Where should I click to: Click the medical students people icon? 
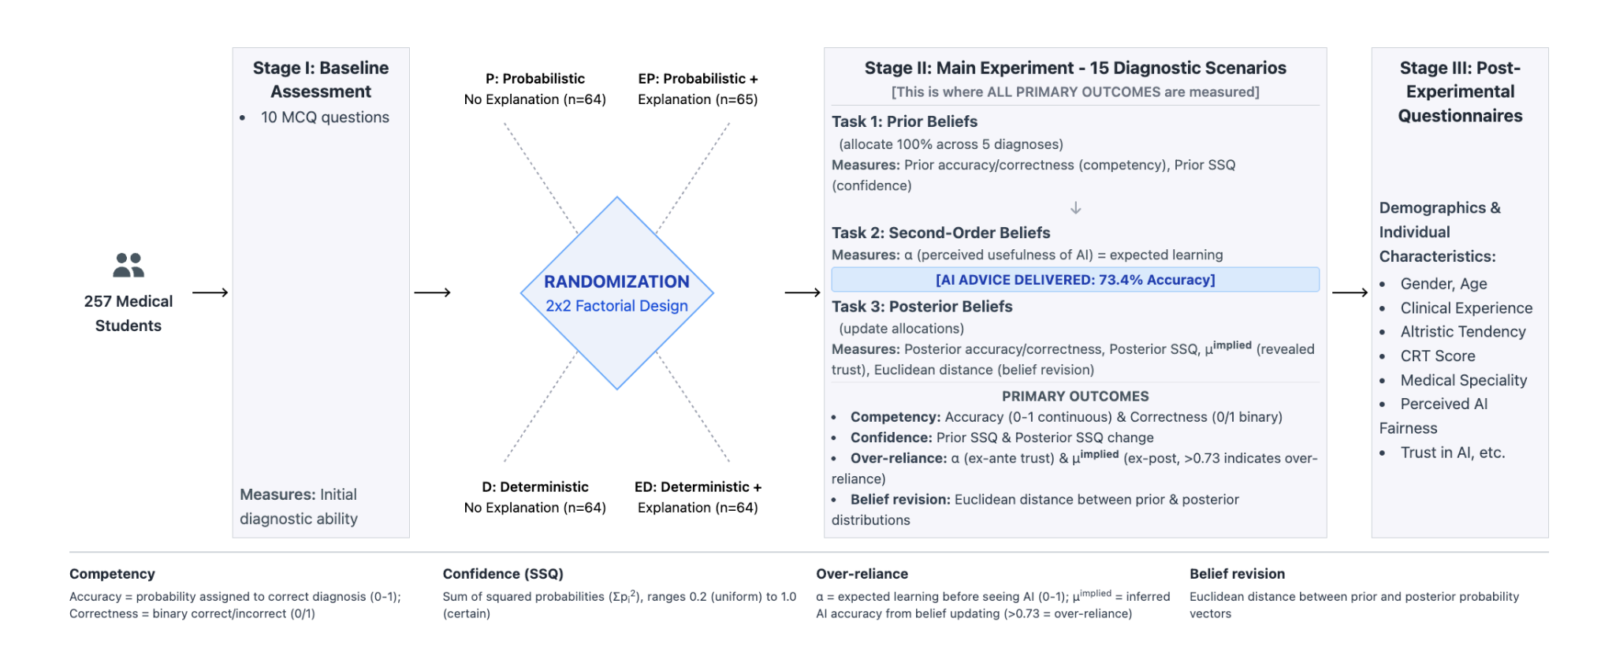tap(128, 265)
